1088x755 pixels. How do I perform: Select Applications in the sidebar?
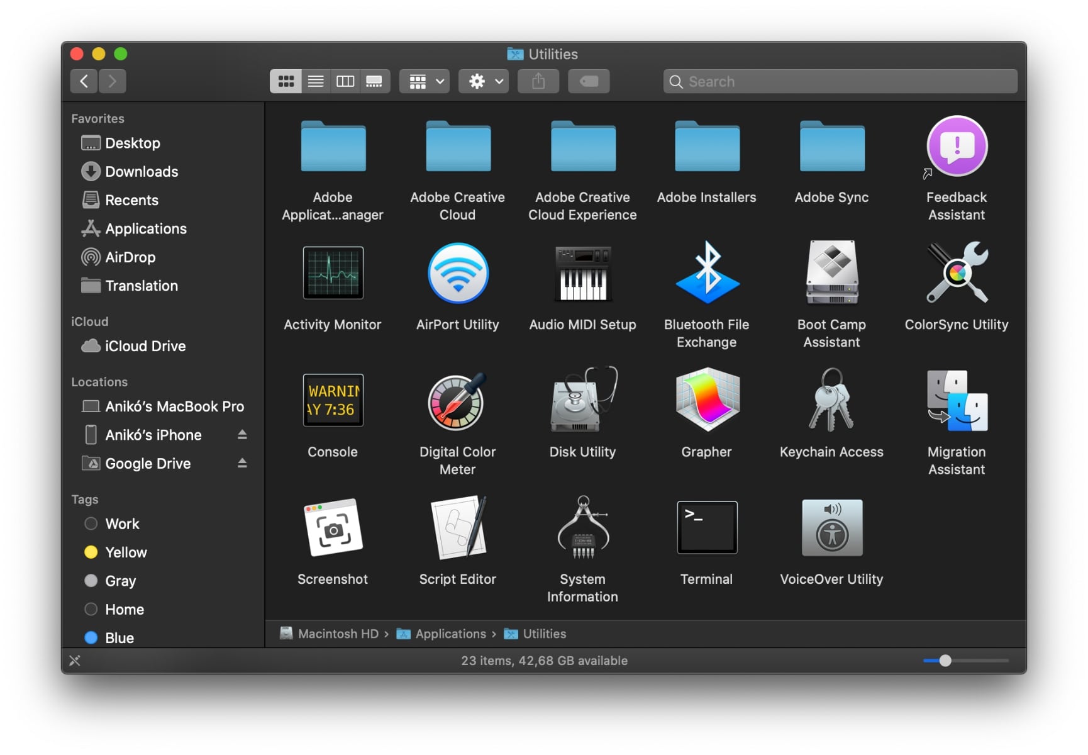pos(145,229)
